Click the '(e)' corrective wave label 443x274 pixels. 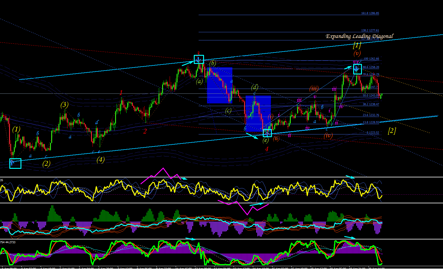265,140
